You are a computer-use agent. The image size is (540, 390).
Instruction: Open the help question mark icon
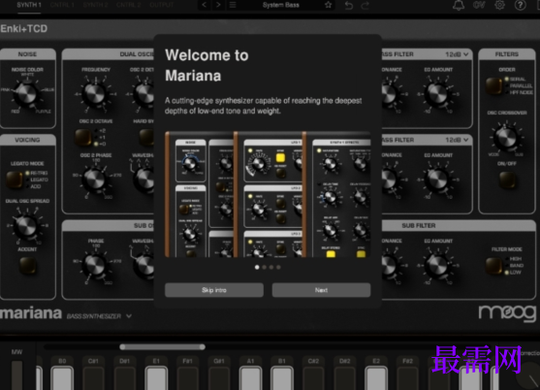pyautogui.click(x=520, y=5)
